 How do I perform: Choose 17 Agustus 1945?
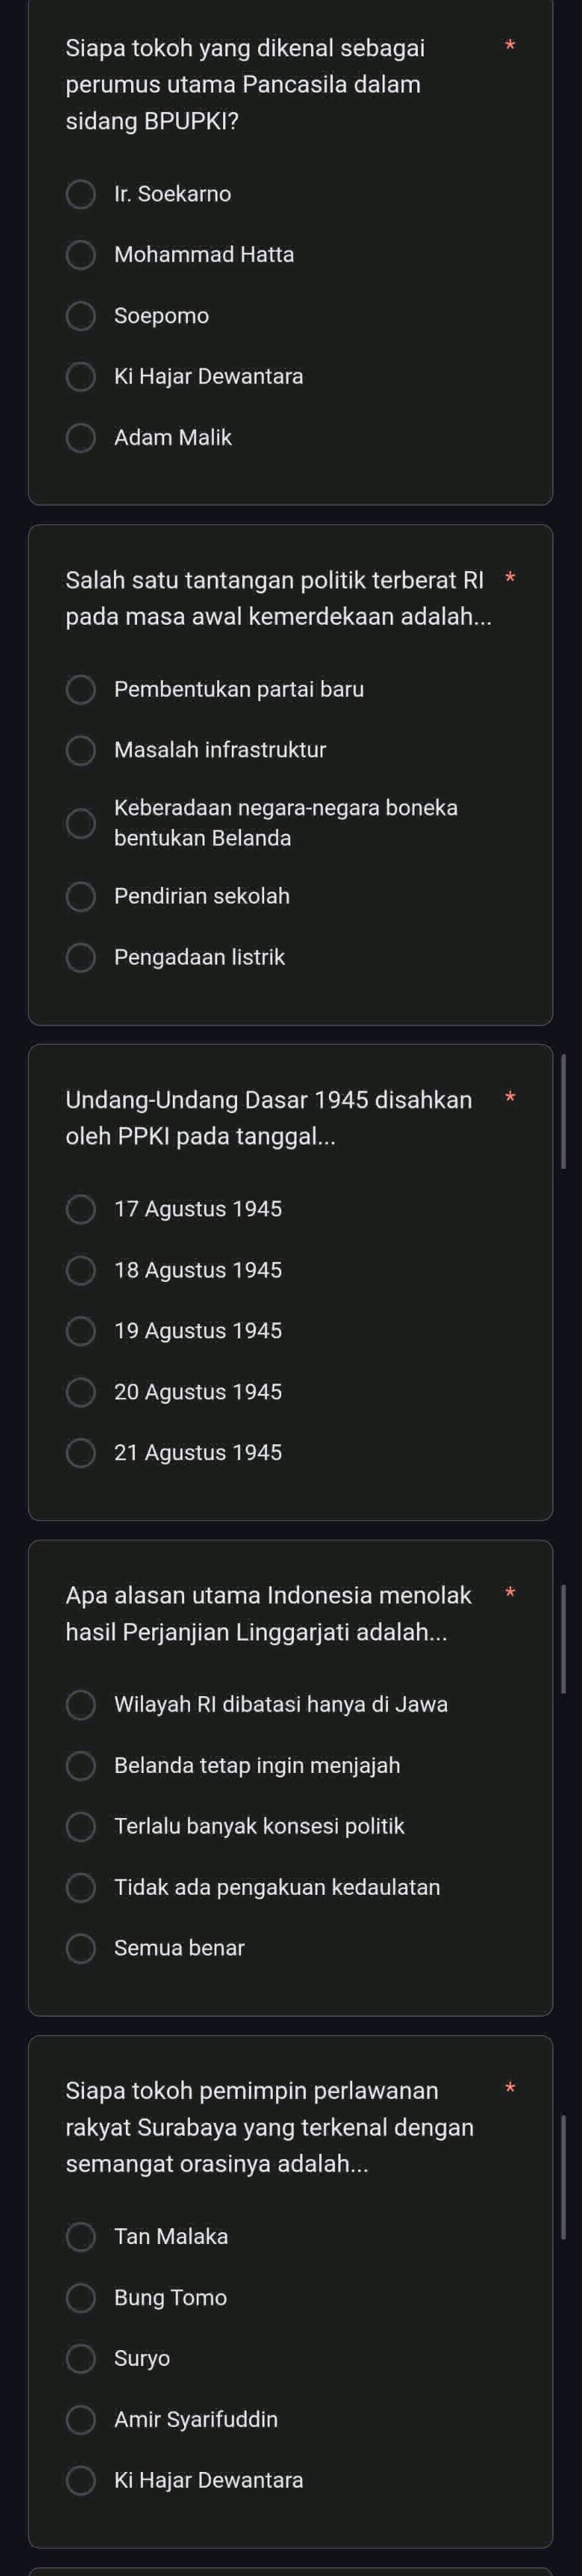(80, 1210)
